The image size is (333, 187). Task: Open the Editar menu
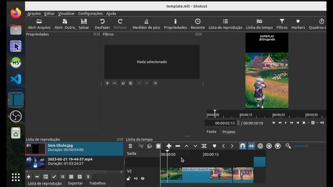pyautogui.click(x=49, y=14)
